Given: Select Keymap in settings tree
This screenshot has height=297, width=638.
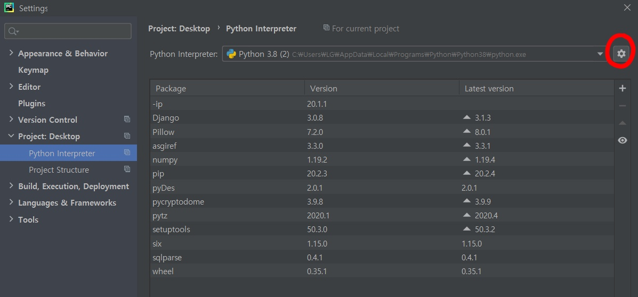Looking at the screenshot, I should 34,70.
